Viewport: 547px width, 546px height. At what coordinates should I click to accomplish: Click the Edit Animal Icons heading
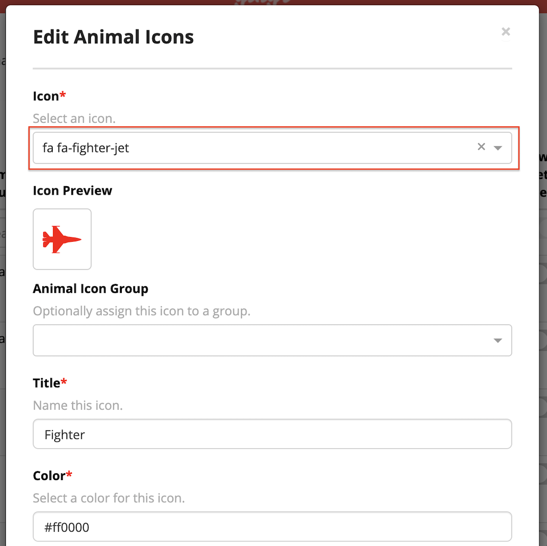coord(113,37)
